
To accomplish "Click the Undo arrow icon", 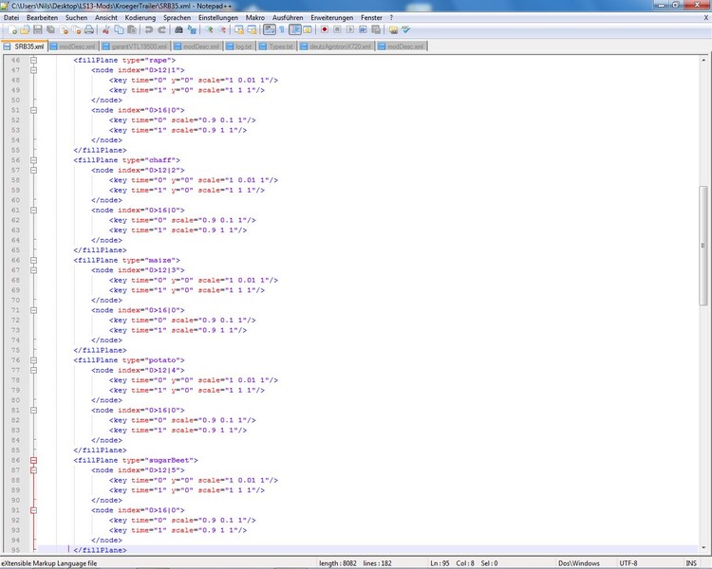I will click(148, 30).
